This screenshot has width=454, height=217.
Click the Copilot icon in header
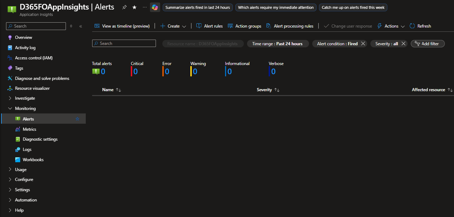[155, 7]
